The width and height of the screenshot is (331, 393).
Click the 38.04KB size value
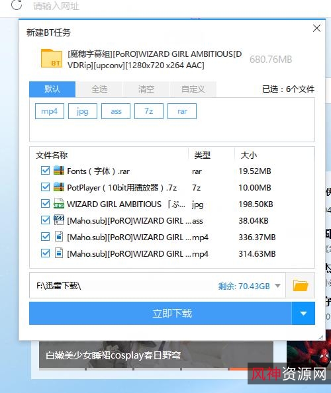[x=254, y=221]
